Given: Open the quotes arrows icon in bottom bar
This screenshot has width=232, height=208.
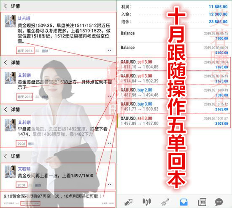Looking at the screenshot, I should (128, 202).
